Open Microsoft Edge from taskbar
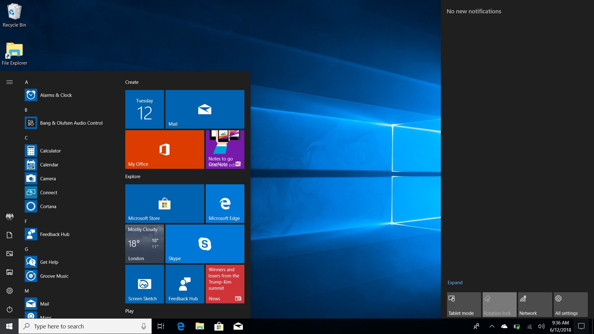The width and height of the screenshot is (594, 334). tap(181, 326)
